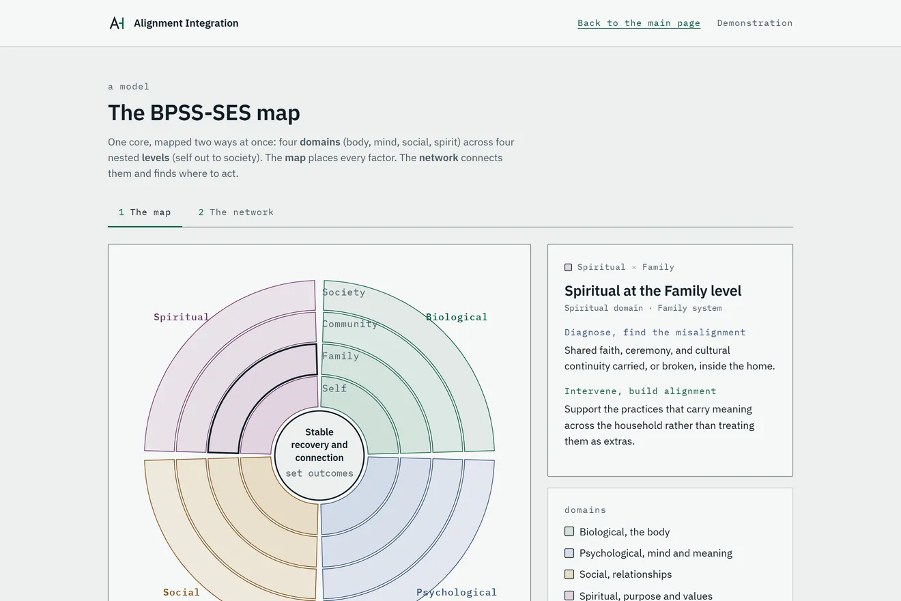Click Diagnose, find the misalignment subheading
The height and width of the screenshot is (601, 901).
point(655,333)
